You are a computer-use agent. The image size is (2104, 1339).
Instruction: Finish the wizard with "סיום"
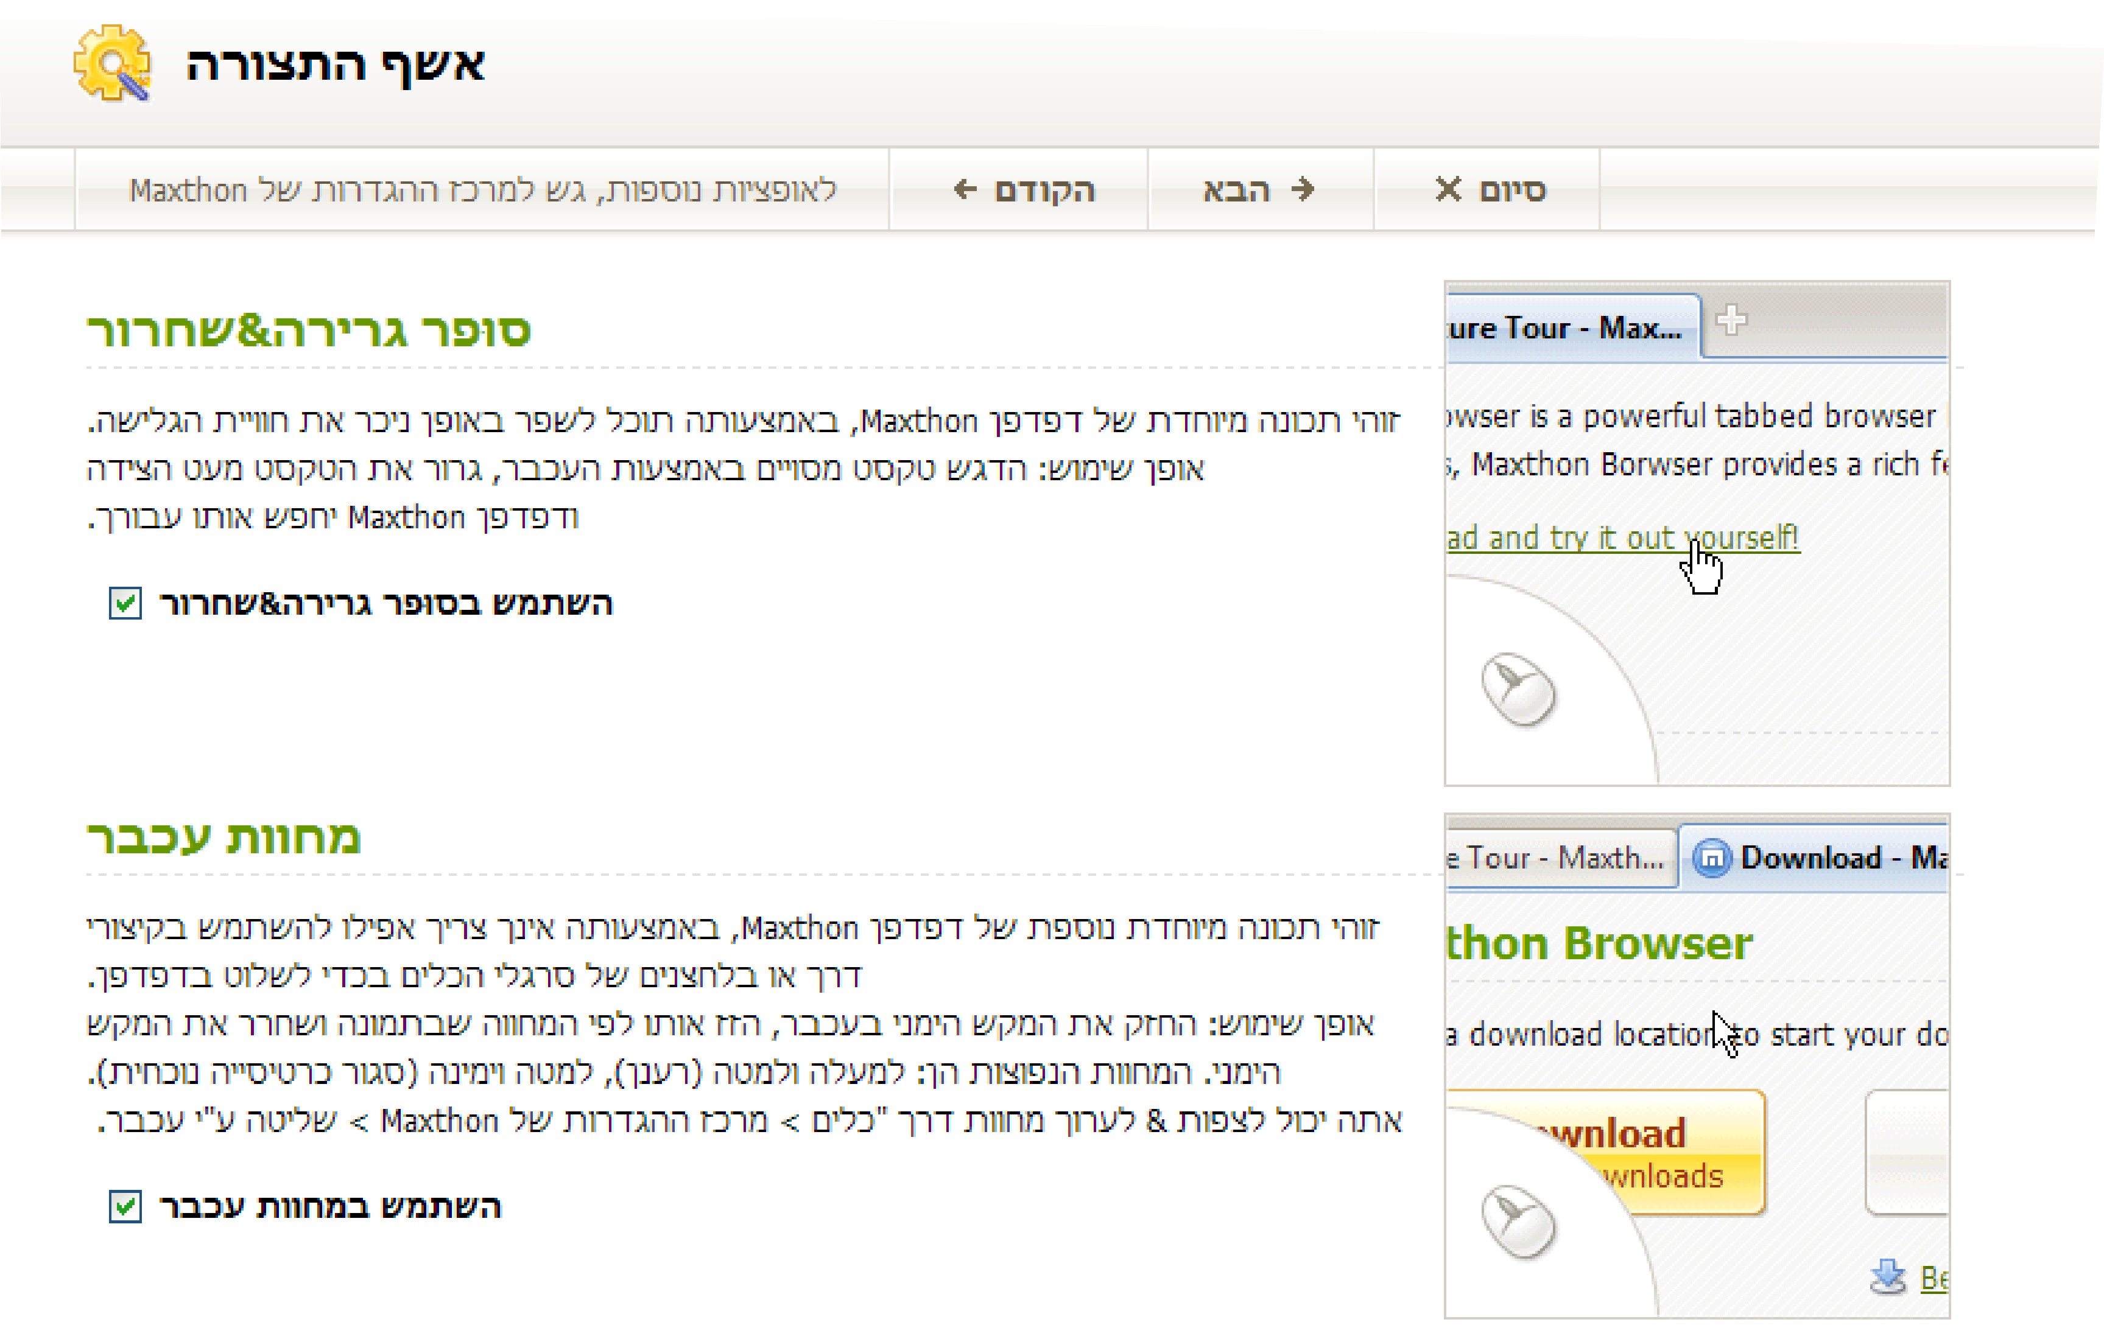coord(1491,189)
